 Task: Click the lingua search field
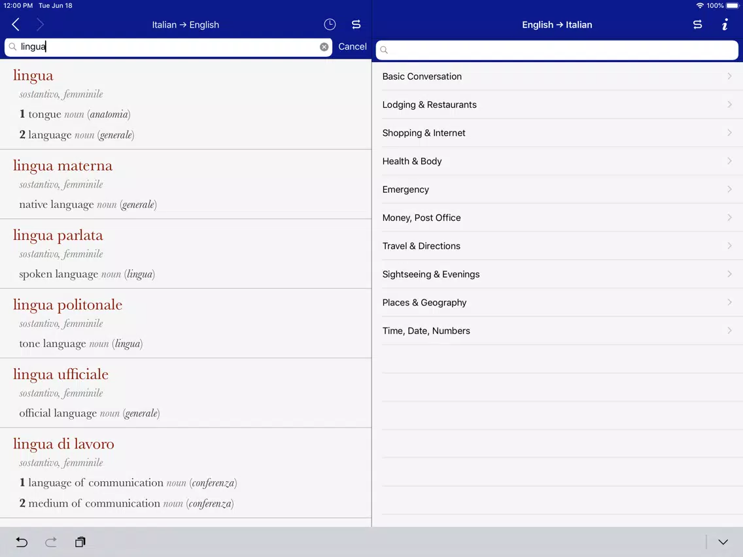[168, 47]
